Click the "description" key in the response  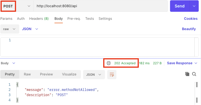point(38,95)
